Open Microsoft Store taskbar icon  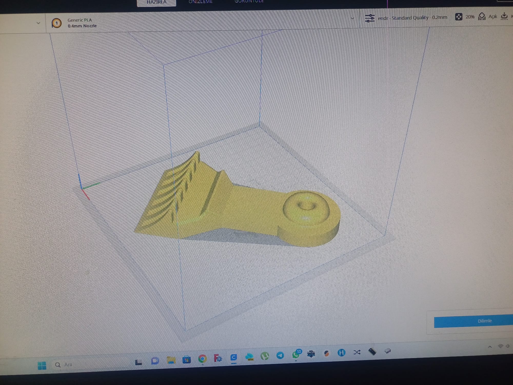tap(186, 360)
